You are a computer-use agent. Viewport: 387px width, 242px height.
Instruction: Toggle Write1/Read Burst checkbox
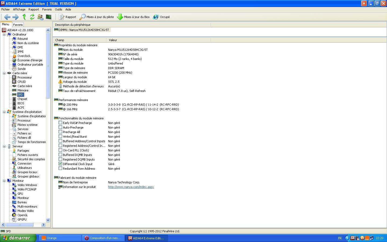point(60,136)
